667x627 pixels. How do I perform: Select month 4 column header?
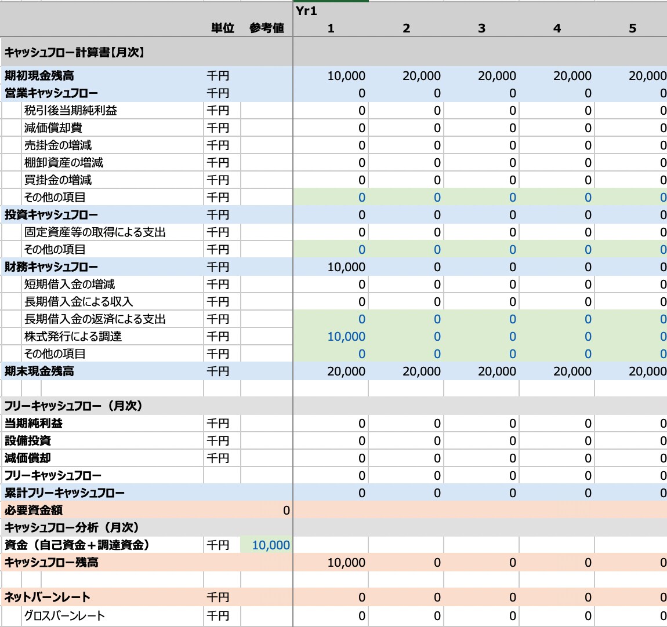(557, 28)
